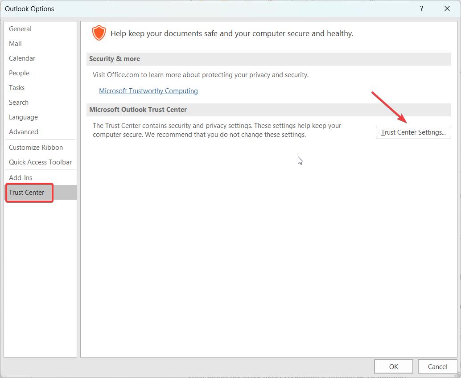Screen dimensions: 461x378
Task: Select the Search options category
Action: tap(19, 102)
